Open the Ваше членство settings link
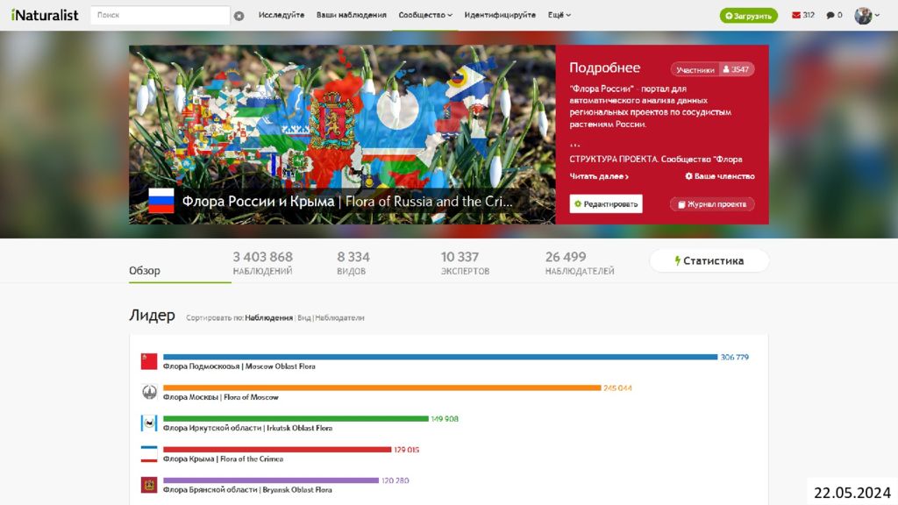898x505 pixels. coord(719,176)
